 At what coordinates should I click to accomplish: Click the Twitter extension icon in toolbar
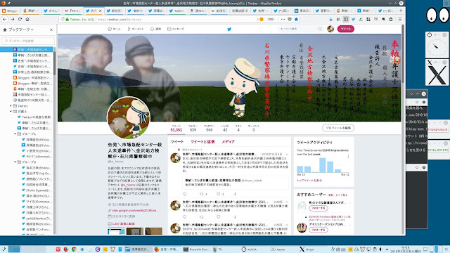353,19
